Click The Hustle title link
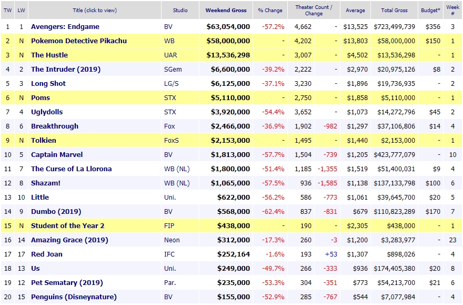The image size is (463, 305). click(x=49, y=55)
